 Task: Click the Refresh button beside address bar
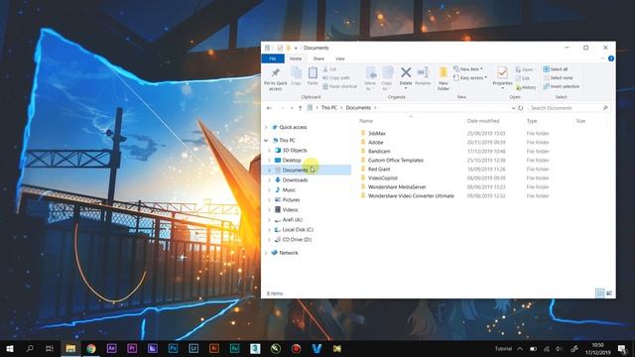[520, 108]
